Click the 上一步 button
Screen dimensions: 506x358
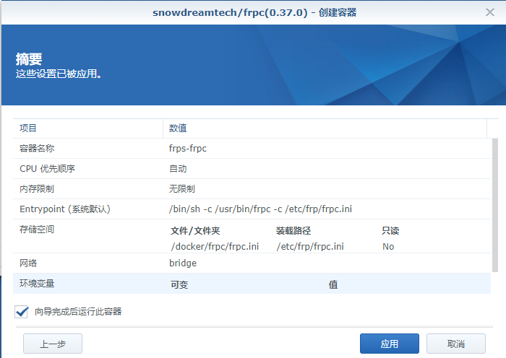point(53,344)
